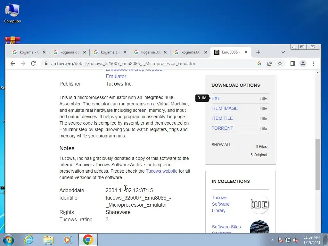
Task: Go back using the browser back arrow
Action: coord(13,63)
